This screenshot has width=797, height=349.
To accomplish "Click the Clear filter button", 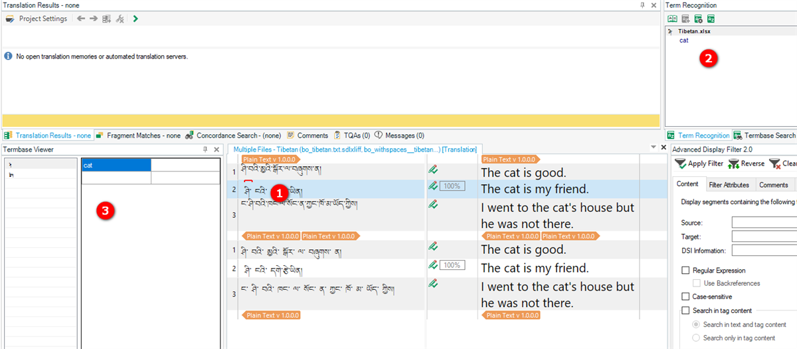I will pos(783,164).
